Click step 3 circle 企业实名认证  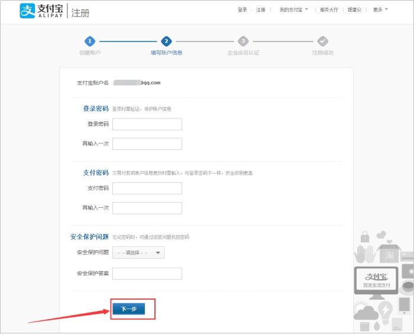pos(243,41)
